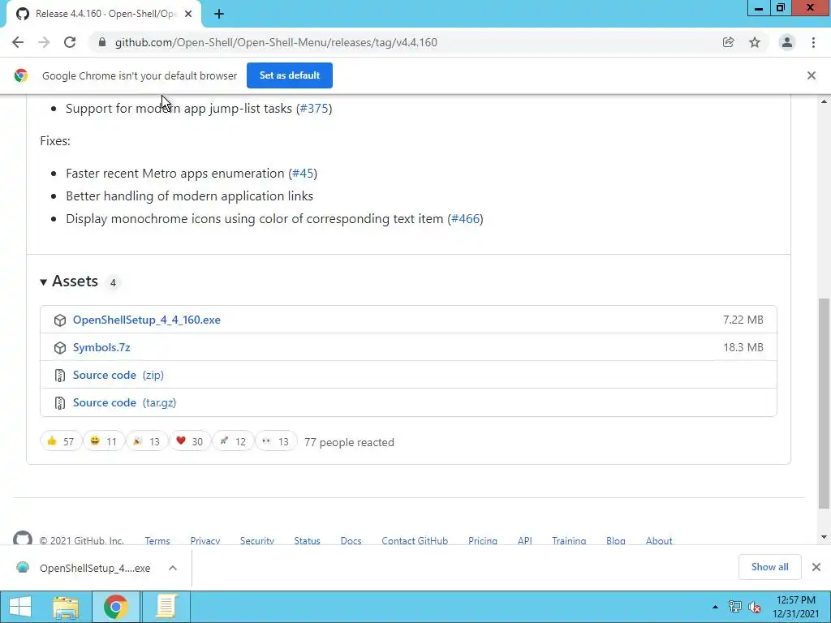
Task: Toggle the rocket reaction with 12
Action: point(233,441)
